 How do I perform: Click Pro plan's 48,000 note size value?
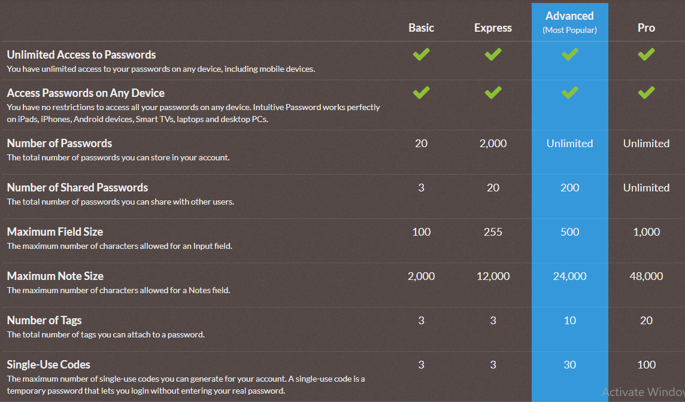click(646, 276)
